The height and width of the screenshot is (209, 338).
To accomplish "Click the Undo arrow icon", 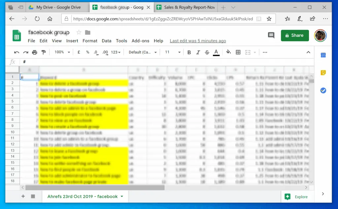I will click(17, 52).
